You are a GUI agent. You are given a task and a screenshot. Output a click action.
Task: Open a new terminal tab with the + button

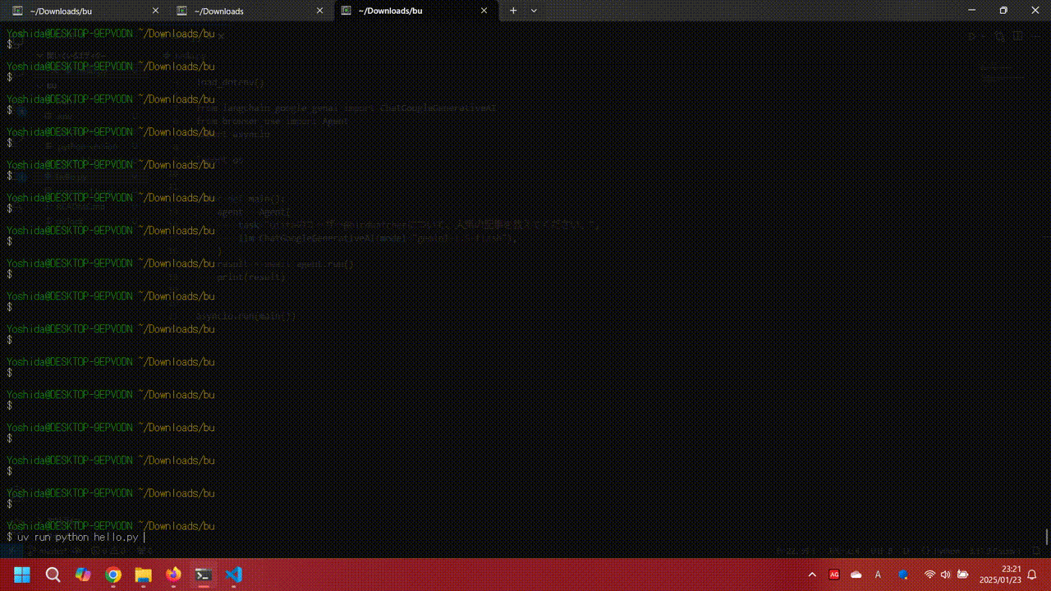[x=513, y=11]
